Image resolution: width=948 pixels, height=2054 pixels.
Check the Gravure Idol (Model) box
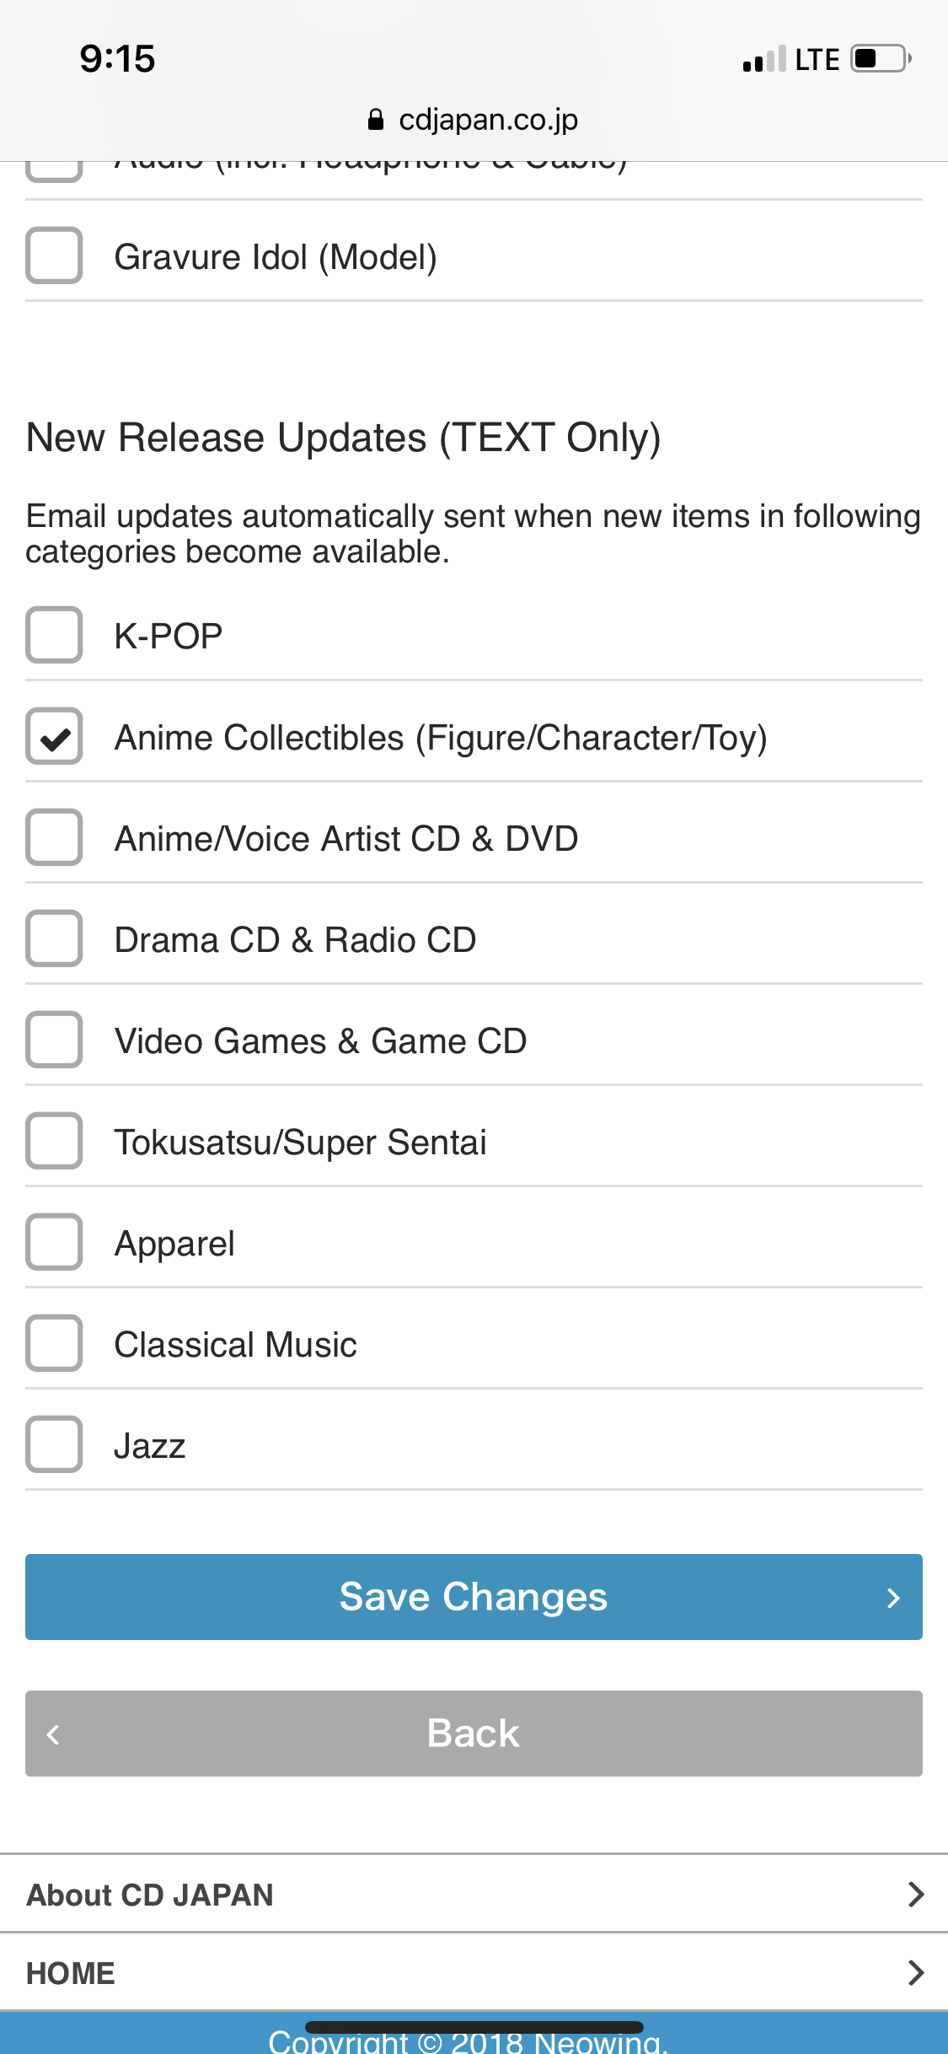click(54, 255)
